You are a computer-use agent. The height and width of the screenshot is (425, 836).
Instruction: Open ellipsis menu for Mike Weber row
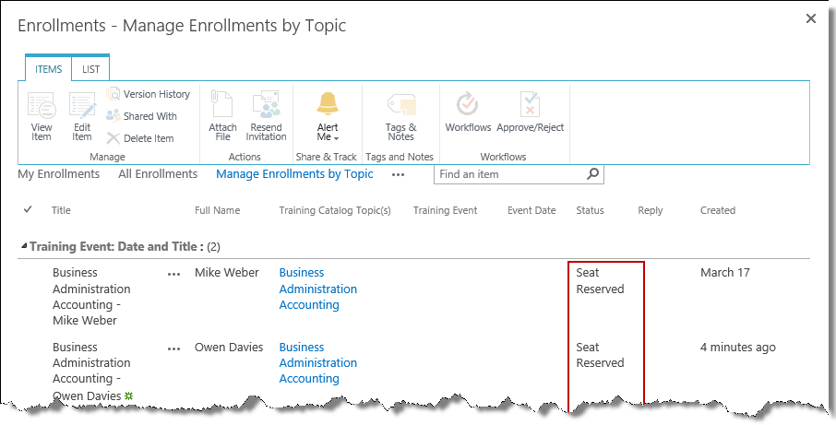coord(173,275)
